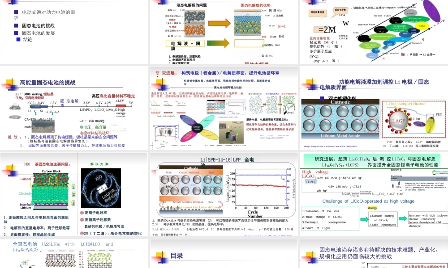Open the 超薄 Li2CoTi3O8 层调控 LiCoO2 slide
The height and width of the screenshot is (268, 448).
coord(374,194)
